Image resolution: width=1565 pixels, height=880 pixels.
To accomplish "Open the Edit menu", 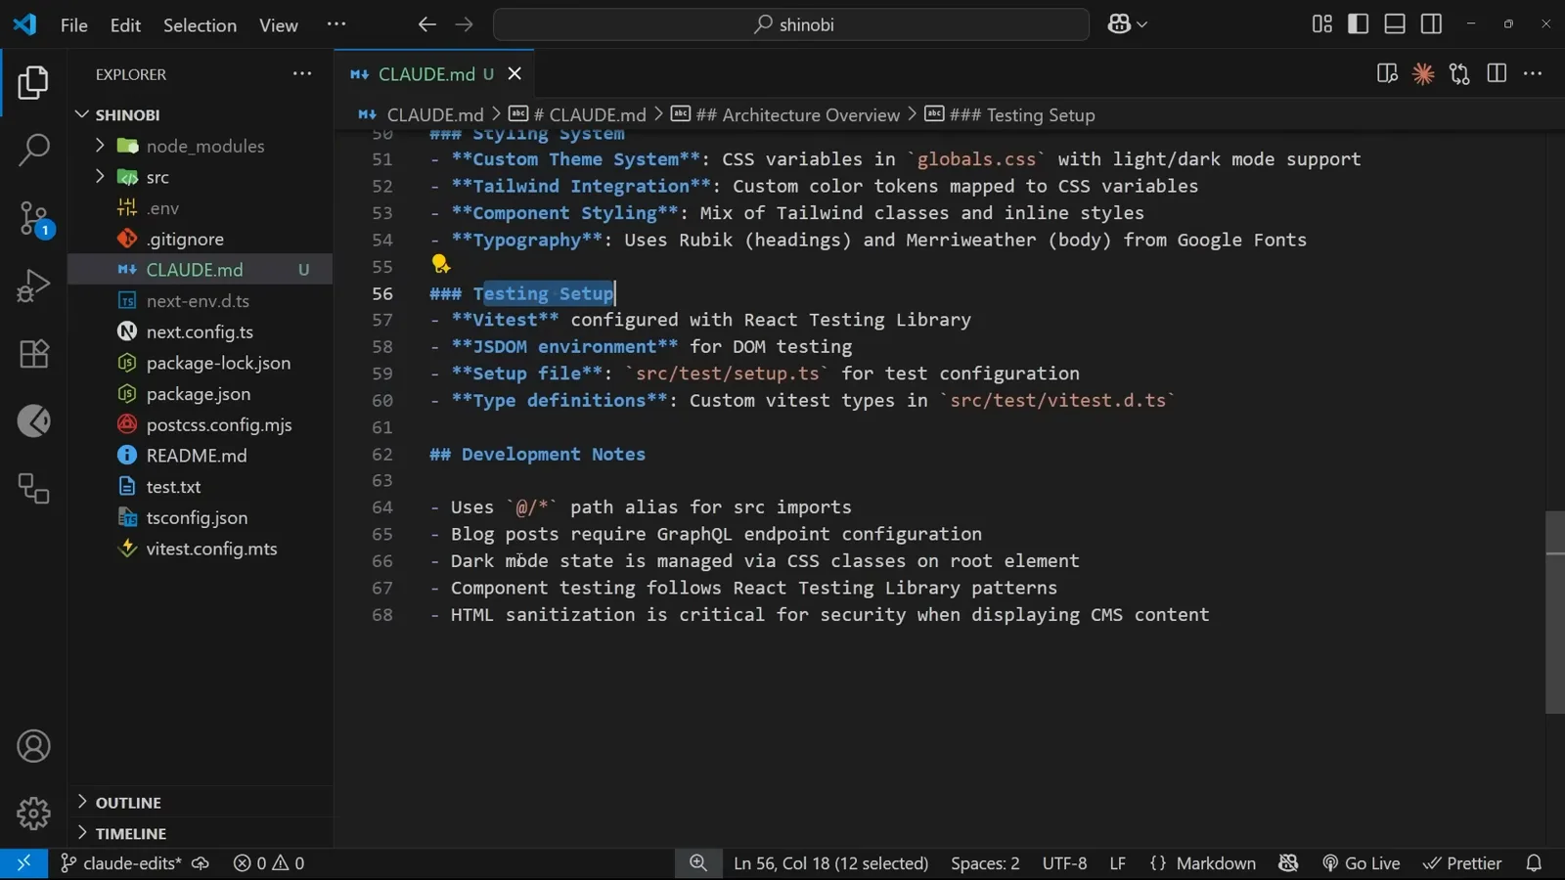I will [x=125, y=25].
